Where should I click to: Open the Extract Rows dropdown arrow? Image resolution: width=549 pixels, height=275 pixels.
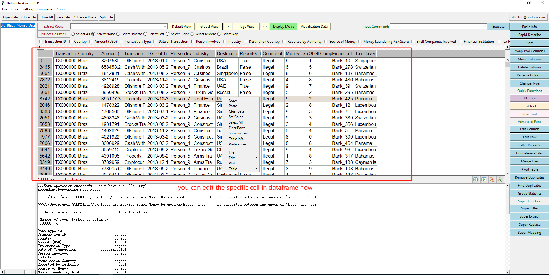[165, 27]
